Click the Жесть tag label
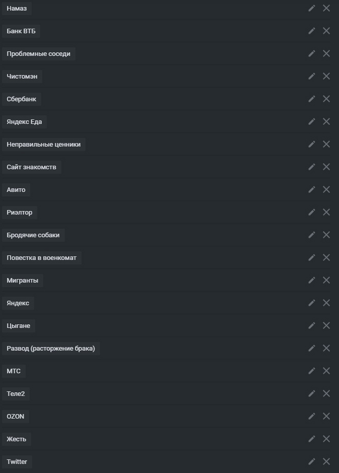This screenshot has width=339, height=473. [x=16, y=439]
